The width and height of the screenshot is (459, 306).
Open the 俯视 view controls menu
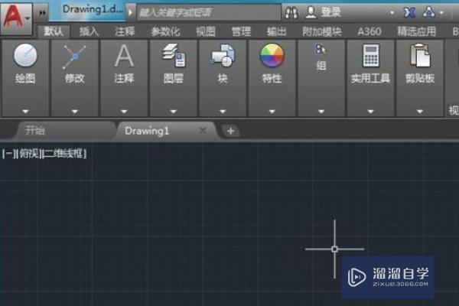(x=29, y=154)
